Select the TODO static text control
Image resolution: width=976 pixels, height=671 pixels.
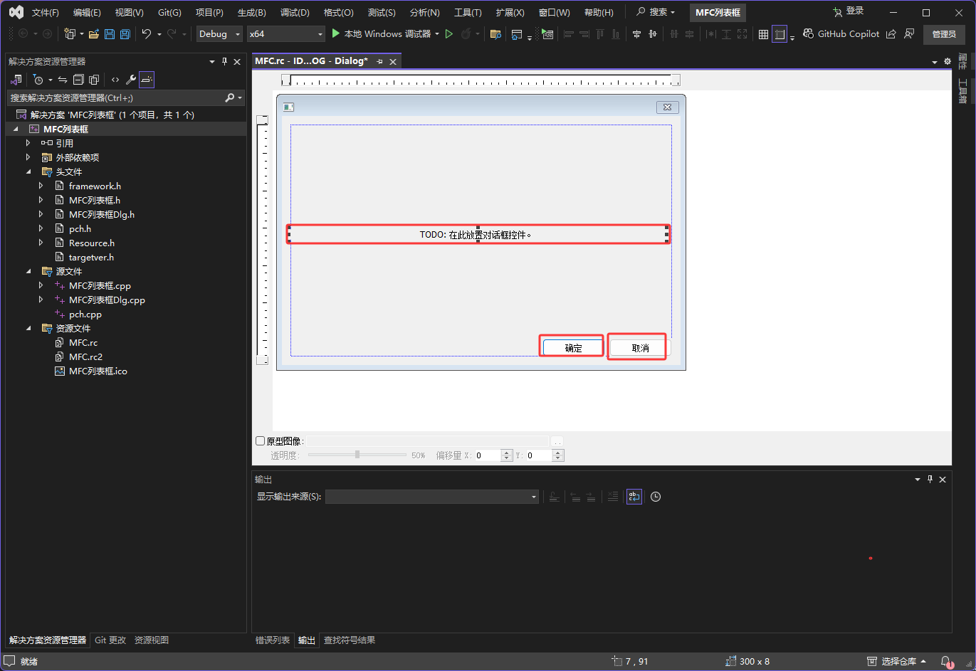478,234
